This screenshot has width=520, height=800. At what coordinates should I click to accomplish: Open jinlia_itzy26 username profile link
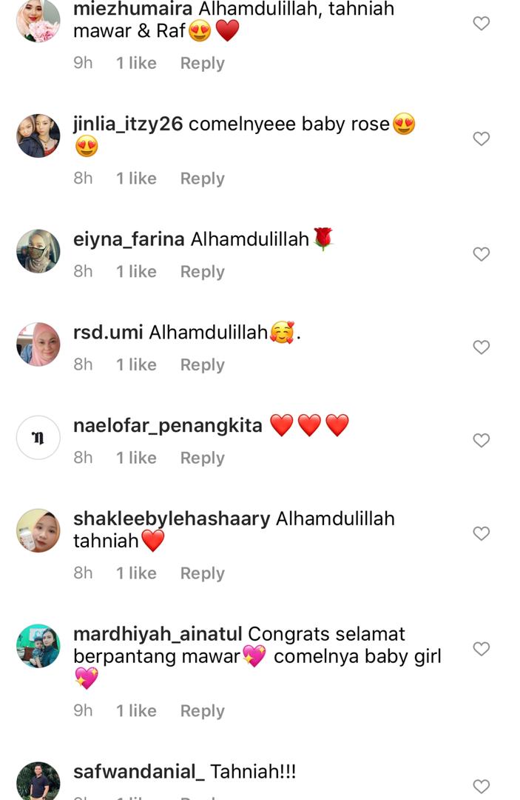(128, 124)
